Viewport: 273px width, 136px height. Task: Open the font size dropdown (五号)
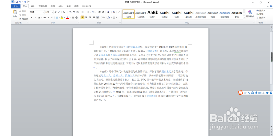pos(53,12)
